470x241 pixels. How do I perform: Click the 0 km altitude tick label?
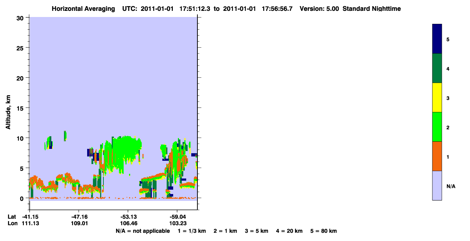[x=22, y=198]
